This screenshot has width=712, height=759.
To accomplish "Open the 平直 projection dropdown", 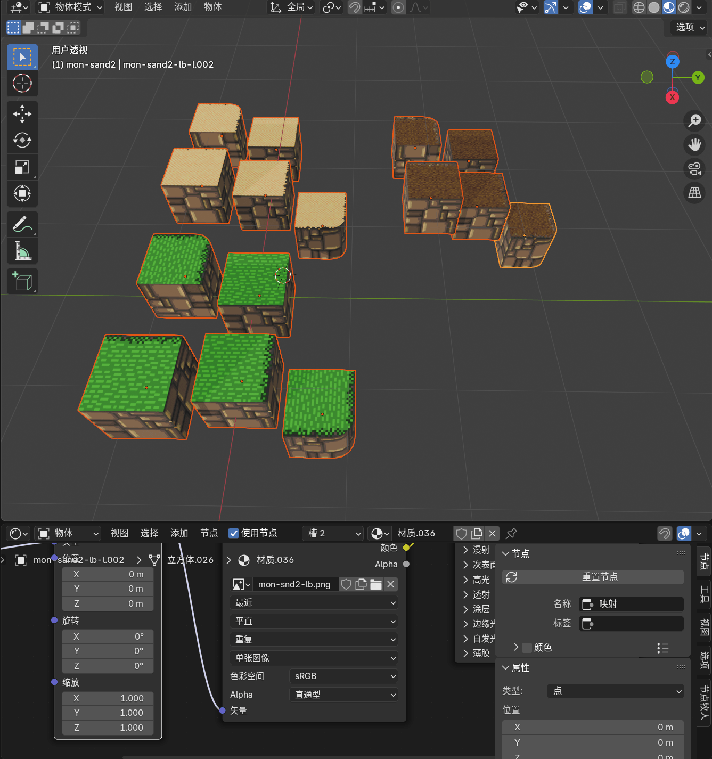I will coord(314,621).
